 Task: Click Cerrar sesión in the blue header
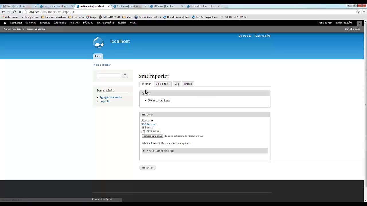(x=262, y=36)
